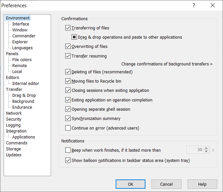Increase beep seconds with up spinner arrow
This screenshot has width=223, height=192.
(207, 148)
